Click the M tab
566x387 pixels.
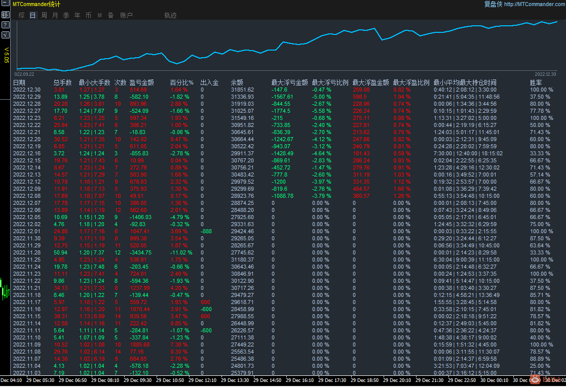pos(99,15)
